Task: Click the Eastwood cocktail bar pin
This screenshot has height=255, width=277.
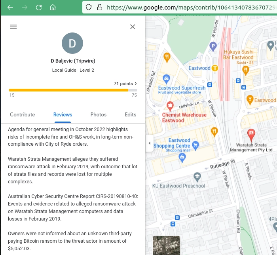Action: click(250, 100)
